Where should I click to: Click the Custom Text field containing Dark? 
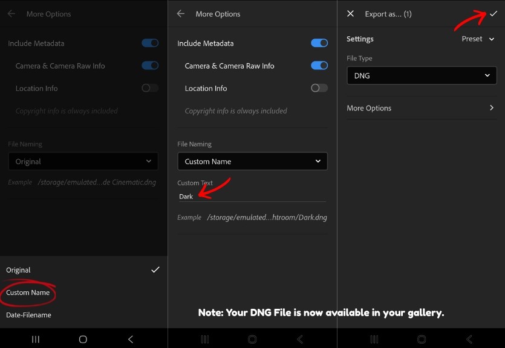[x=252, y=197]
